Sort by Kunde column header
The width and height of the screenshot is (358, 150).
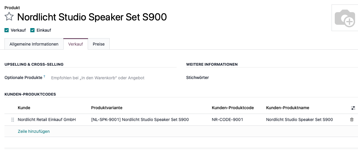24,108
